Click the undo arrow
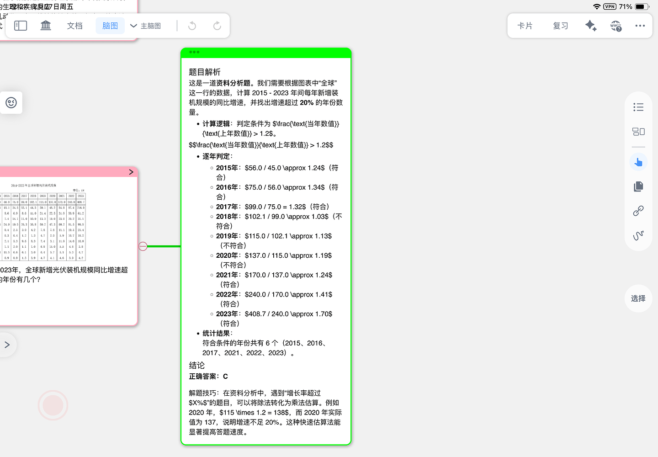 pyautogui.click(x=192, y=26)
